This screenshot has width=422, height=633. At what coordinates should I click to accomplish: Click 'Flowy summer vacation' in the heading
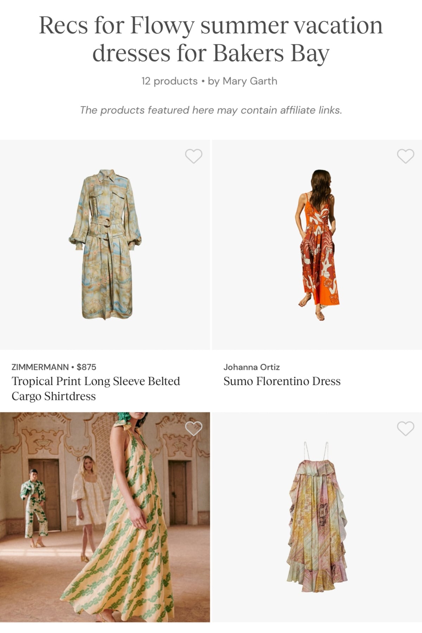(256, 25)
